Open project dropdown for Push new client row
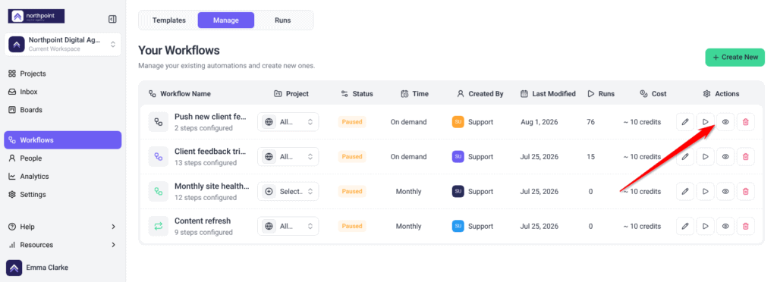The height and width of the screenshot is (282, 777). (x=288, y=122)
